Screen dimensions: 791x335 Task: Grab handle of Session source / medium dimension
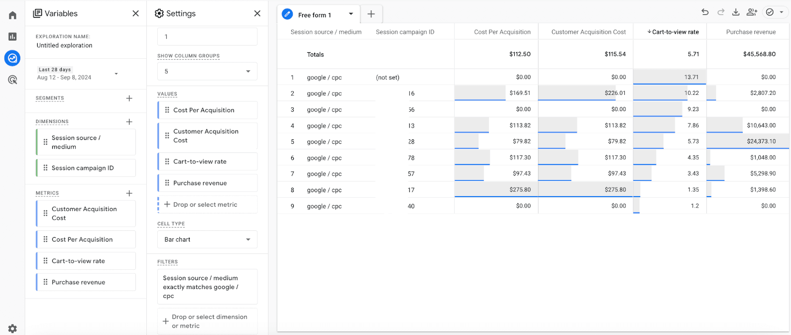[45, 142]
